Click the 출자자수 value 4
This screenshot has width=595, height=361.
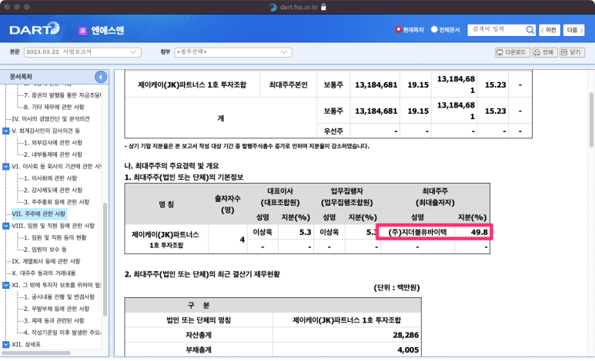(x=242, y=240)
